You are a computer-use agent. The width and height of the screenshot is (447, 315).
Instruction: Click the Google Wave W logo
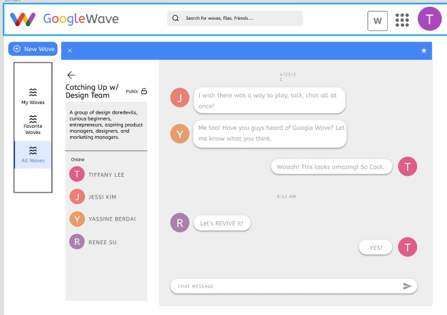click(22, 19)
